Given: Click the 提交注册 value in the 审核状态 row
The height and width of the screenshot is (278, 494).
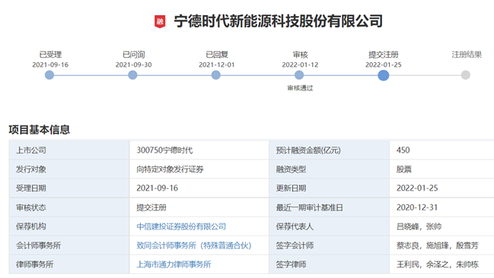Looking at the screenshot, I should 151,207.
